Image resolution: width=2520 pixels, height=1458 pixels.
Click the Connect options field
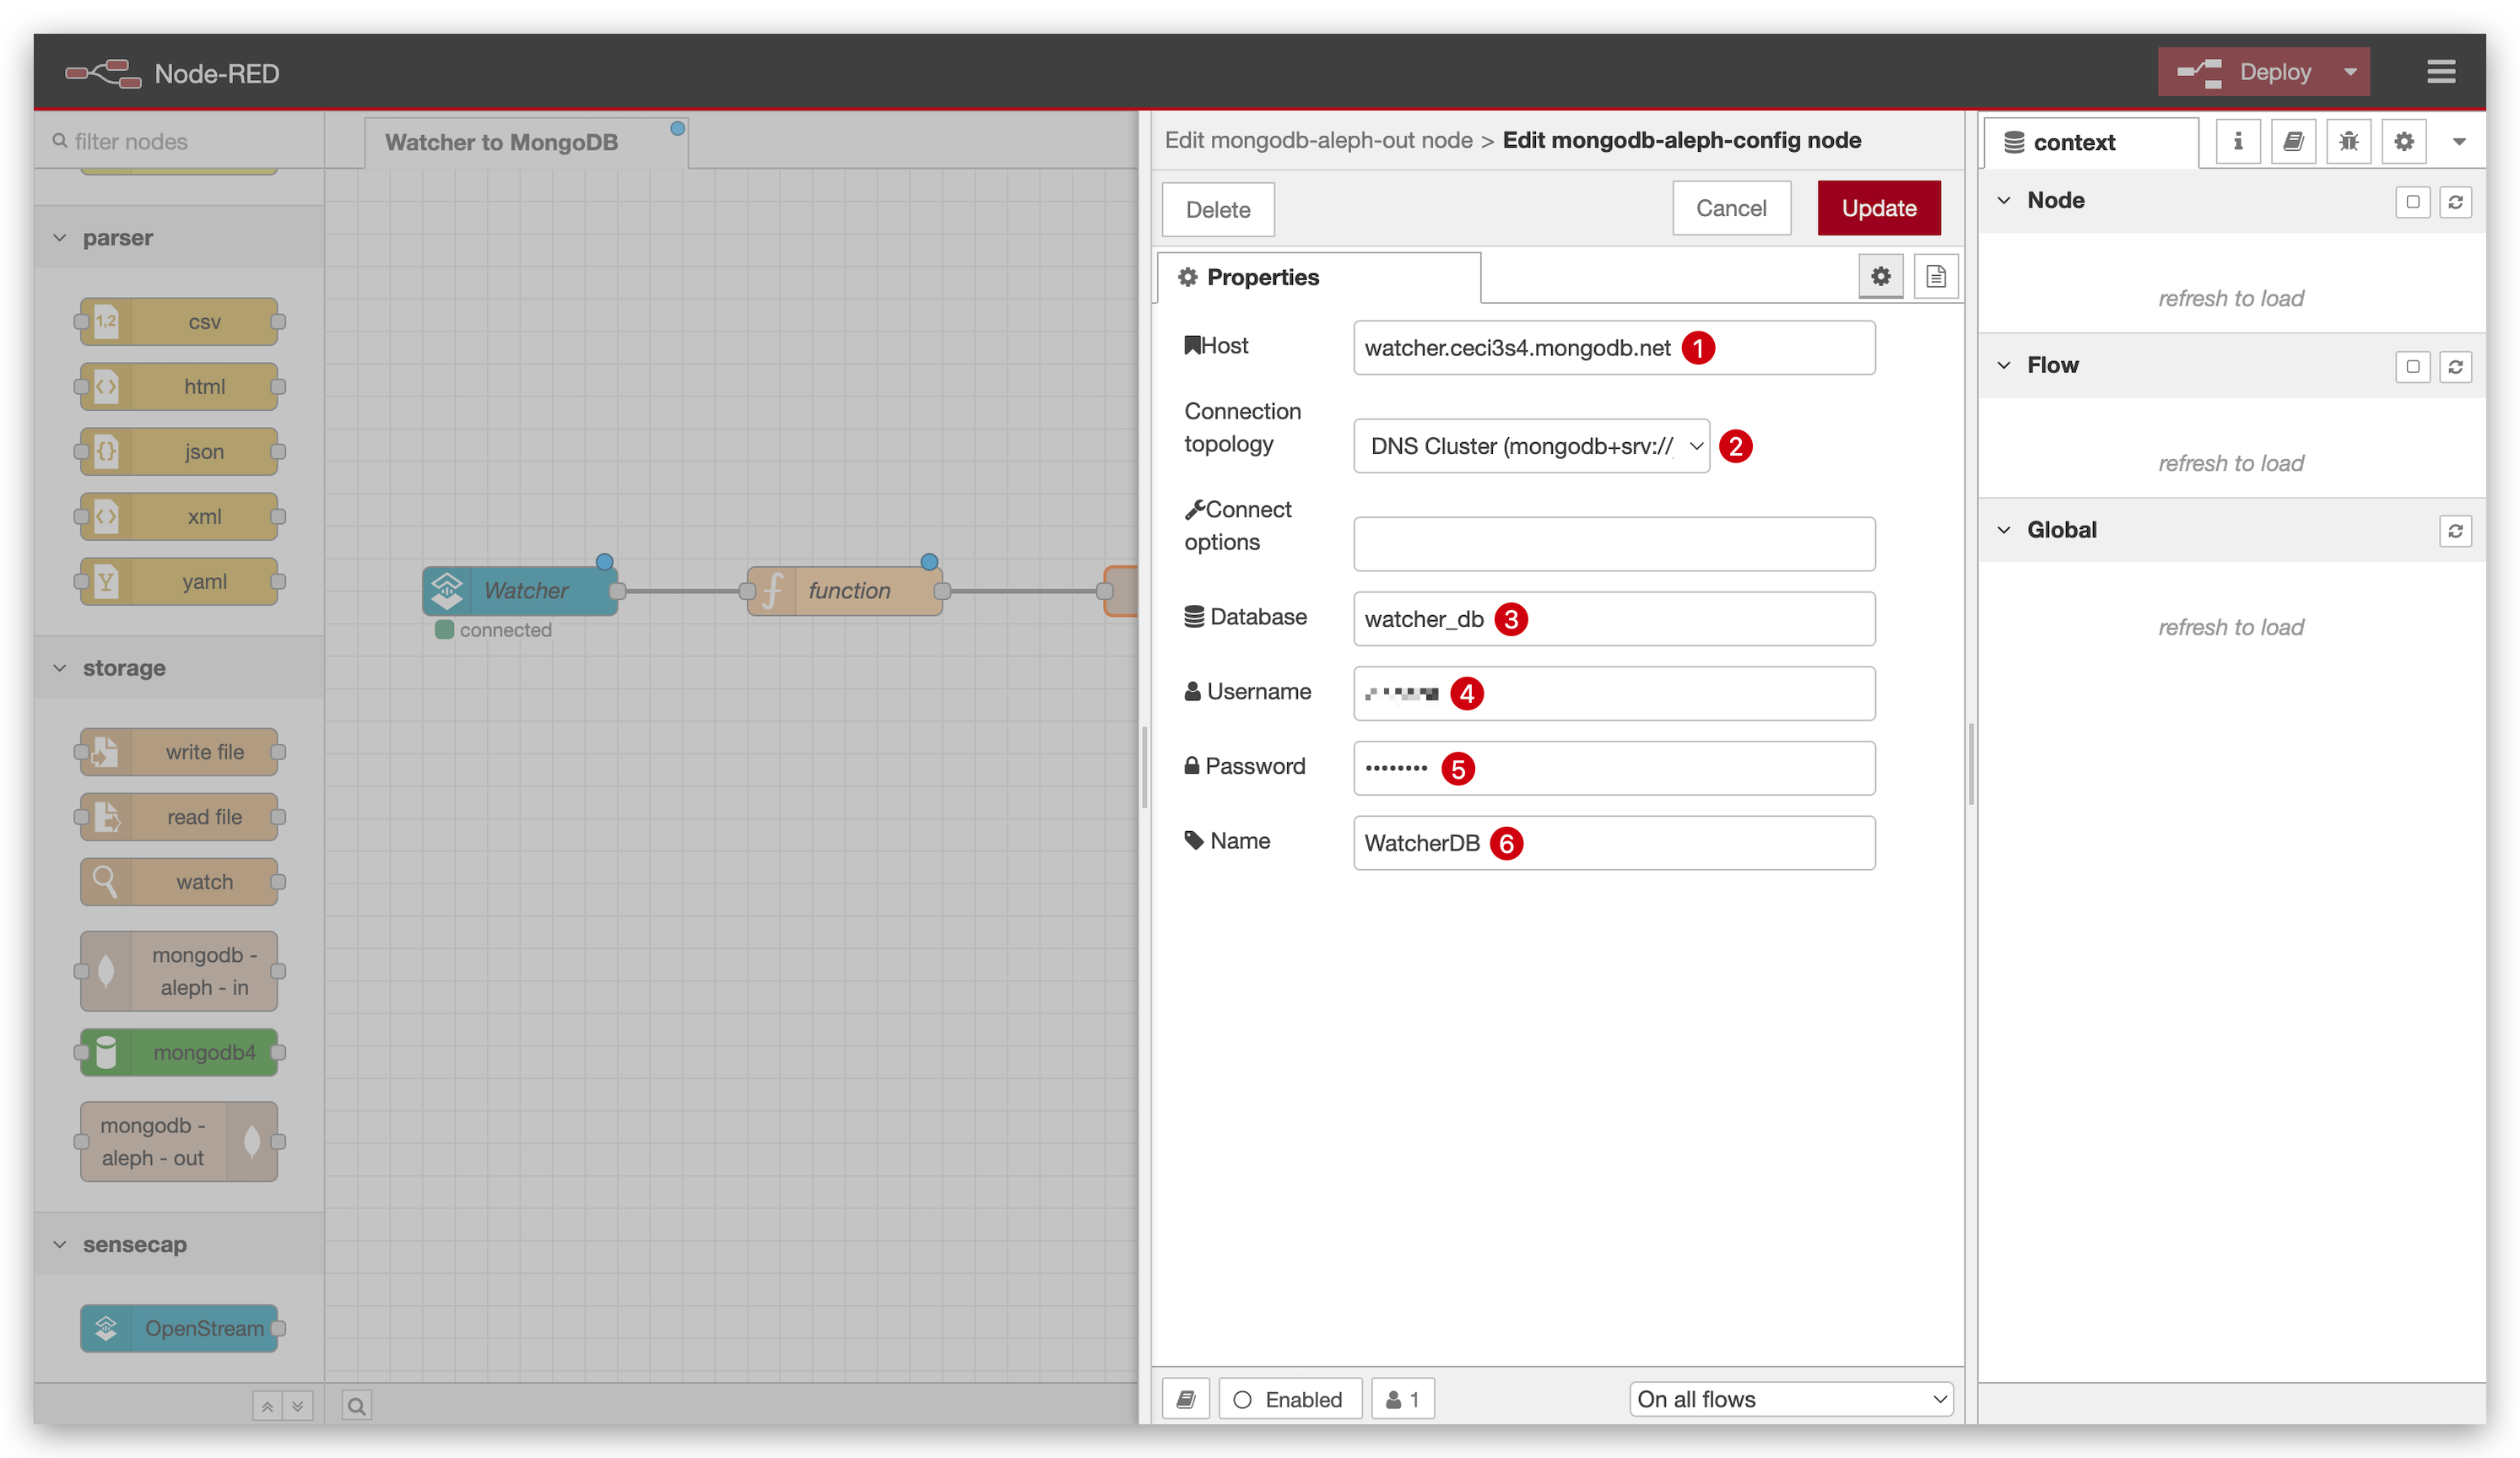point(1614,544)
